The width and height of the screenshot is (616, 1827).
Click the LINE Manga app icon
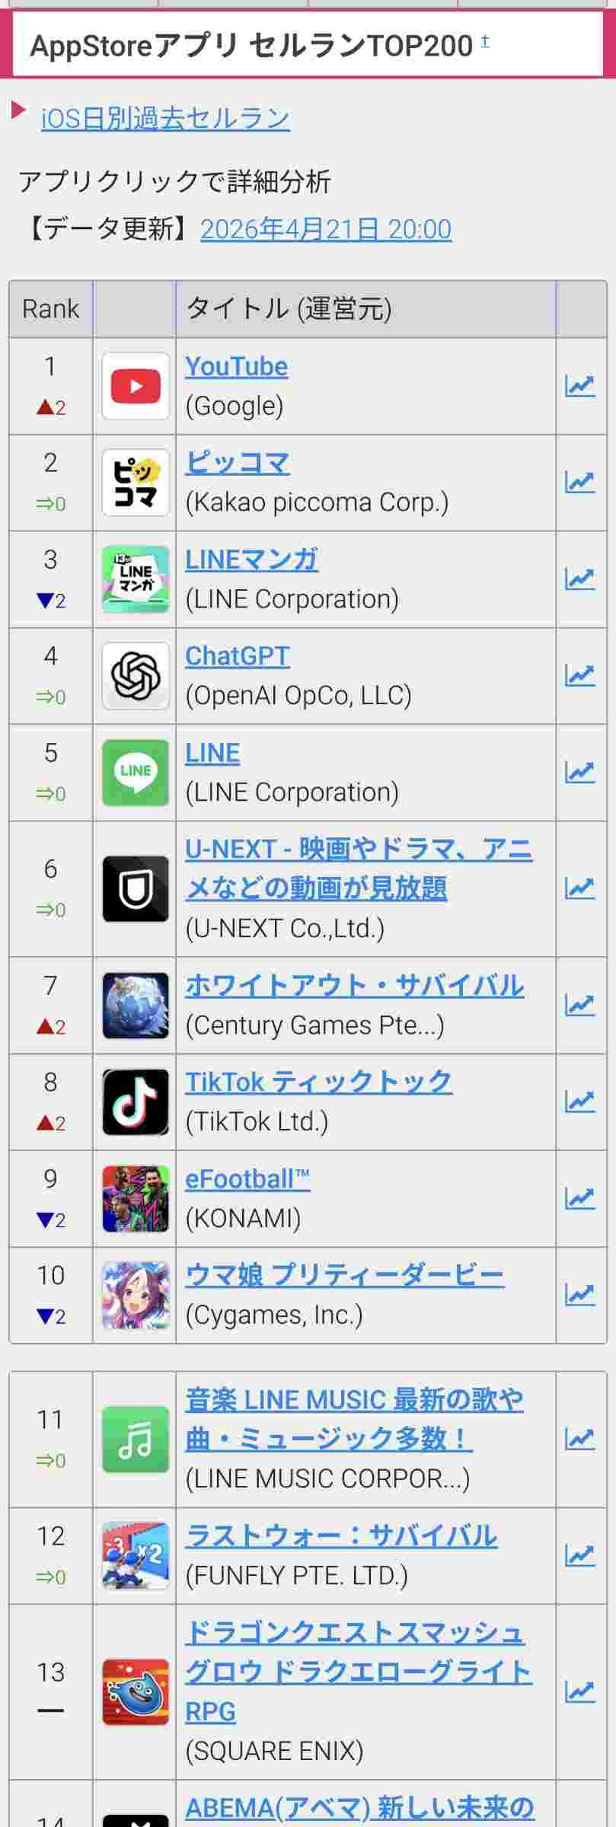click(x=136, y=579)
